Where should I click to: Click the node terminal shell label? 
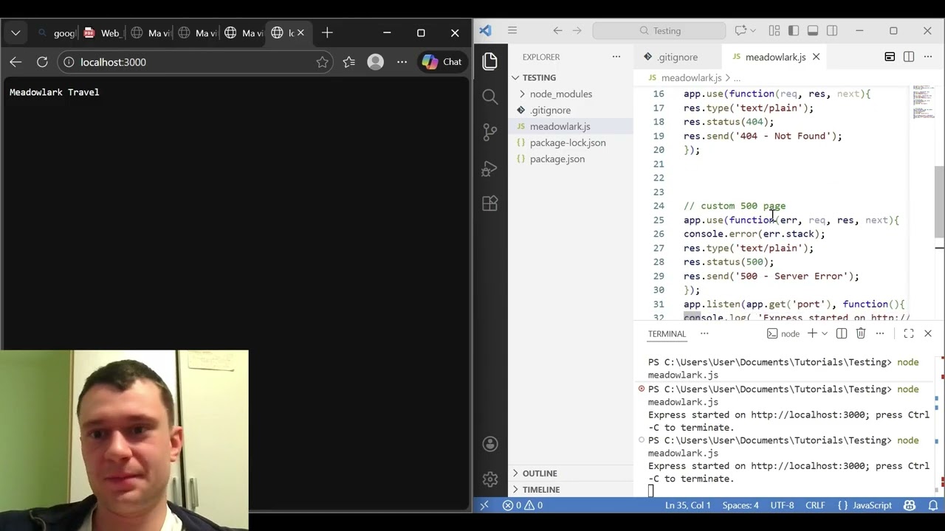(x=783, y=333)
